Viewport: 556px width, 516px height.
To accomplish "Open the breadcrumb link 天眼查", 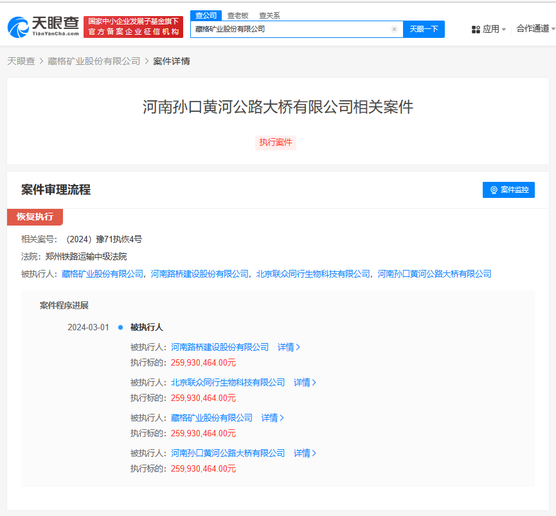I will (x=19, y=60).
